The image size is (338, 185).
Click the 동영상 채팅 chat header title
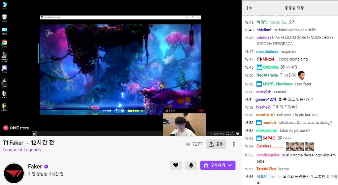point(294,8)
